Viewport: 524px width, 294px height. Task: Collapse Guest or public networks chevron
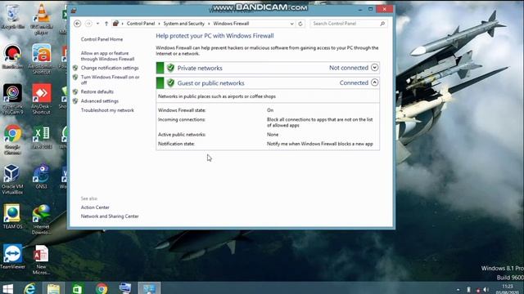click(374, 82)
